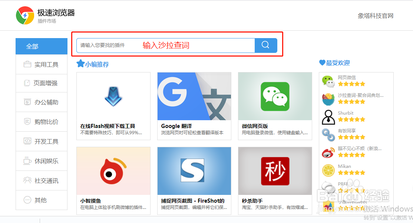
Task: Click the 休闲娱乐 coffee cup icon
Action: point(27,161)
